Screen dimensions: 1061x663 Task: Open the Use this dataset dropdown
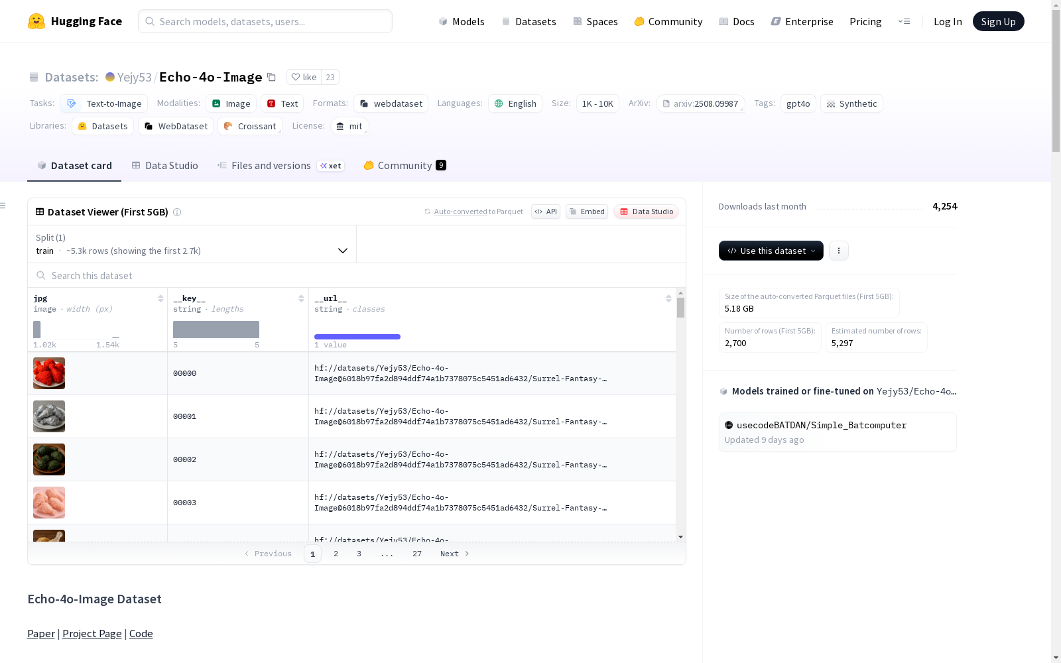click(x=771, y=251)
